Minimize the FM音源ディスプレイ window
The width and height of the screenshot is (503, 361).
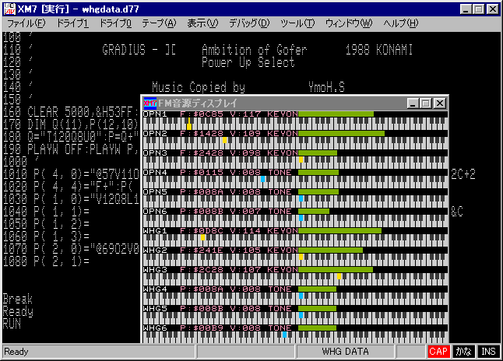click(413, 103)
